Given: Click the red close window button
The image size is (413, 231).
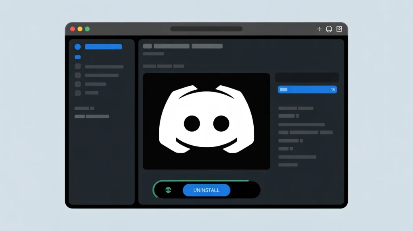Looking at the screenshot, I should click(x=73, y=29).
